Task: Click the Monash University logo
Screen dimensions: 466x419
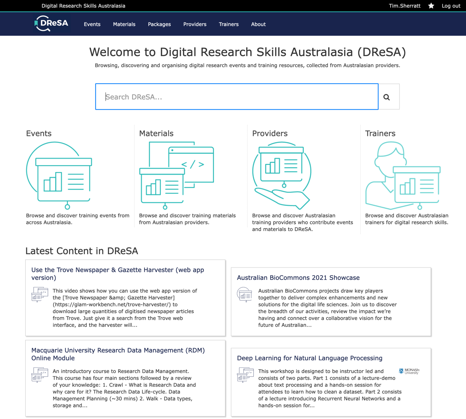Action: coord(409,371)
